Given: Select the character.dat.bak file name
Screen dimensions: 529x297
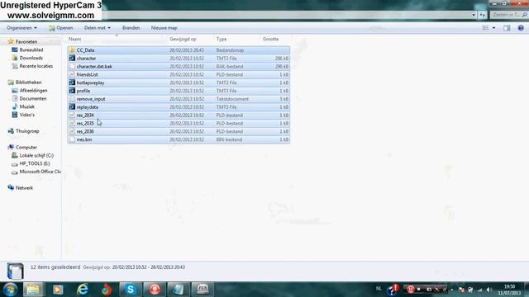Looking at the screenshot, I should pos(94,66).
